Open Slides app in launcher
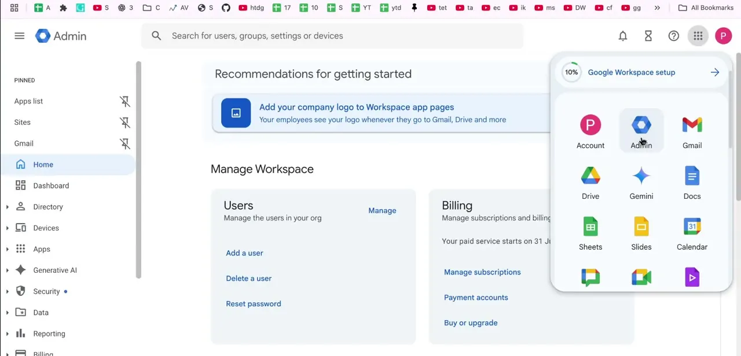This screenshot has height=356, width=741. [x=641, y=233]
